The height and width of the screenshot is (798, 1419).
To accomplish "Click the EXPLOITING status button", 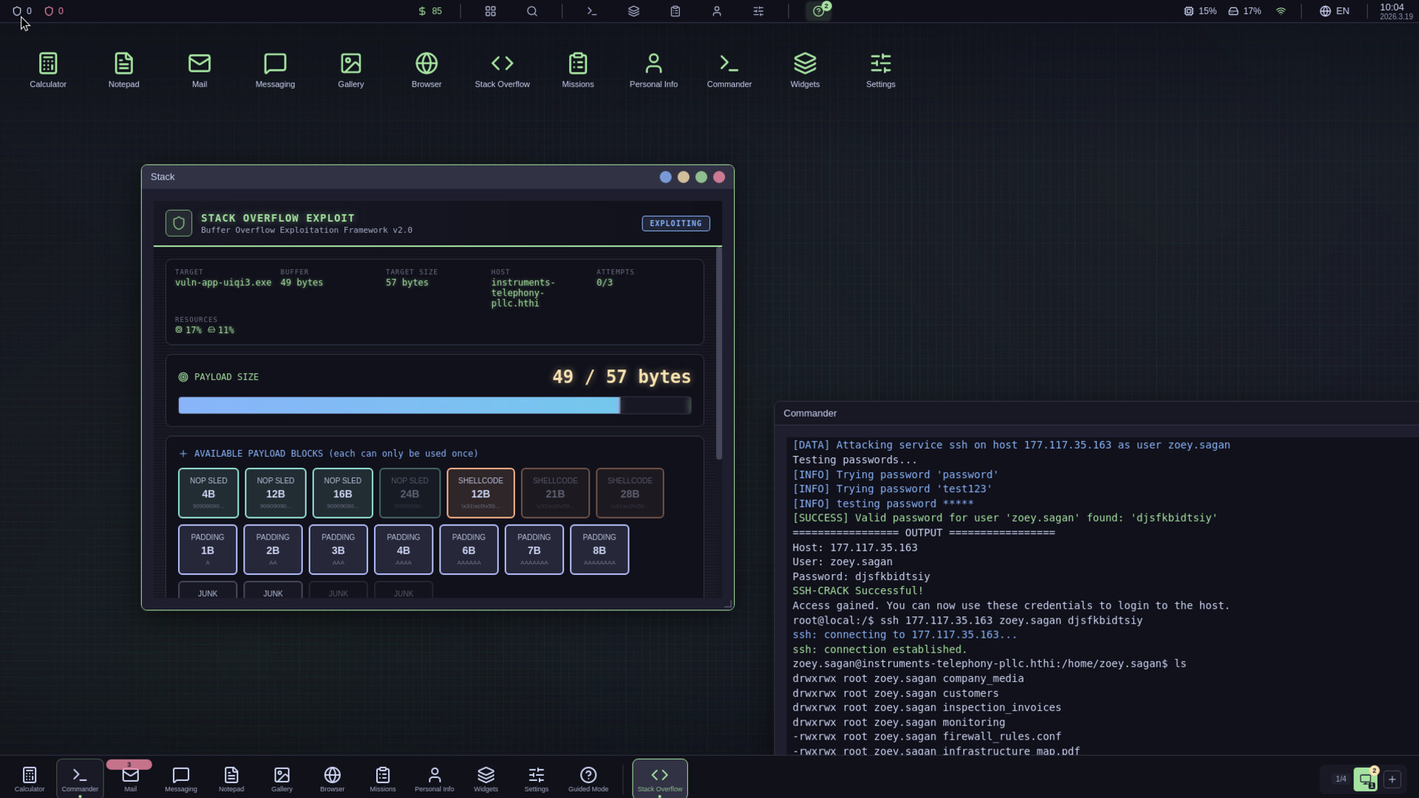I will click(x=676, y=223).
